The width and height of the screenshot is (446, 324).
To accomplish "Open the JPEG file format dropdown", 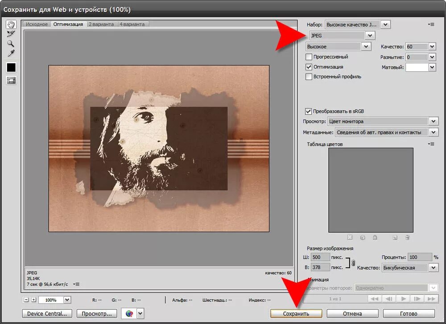I will coord(342,36).
